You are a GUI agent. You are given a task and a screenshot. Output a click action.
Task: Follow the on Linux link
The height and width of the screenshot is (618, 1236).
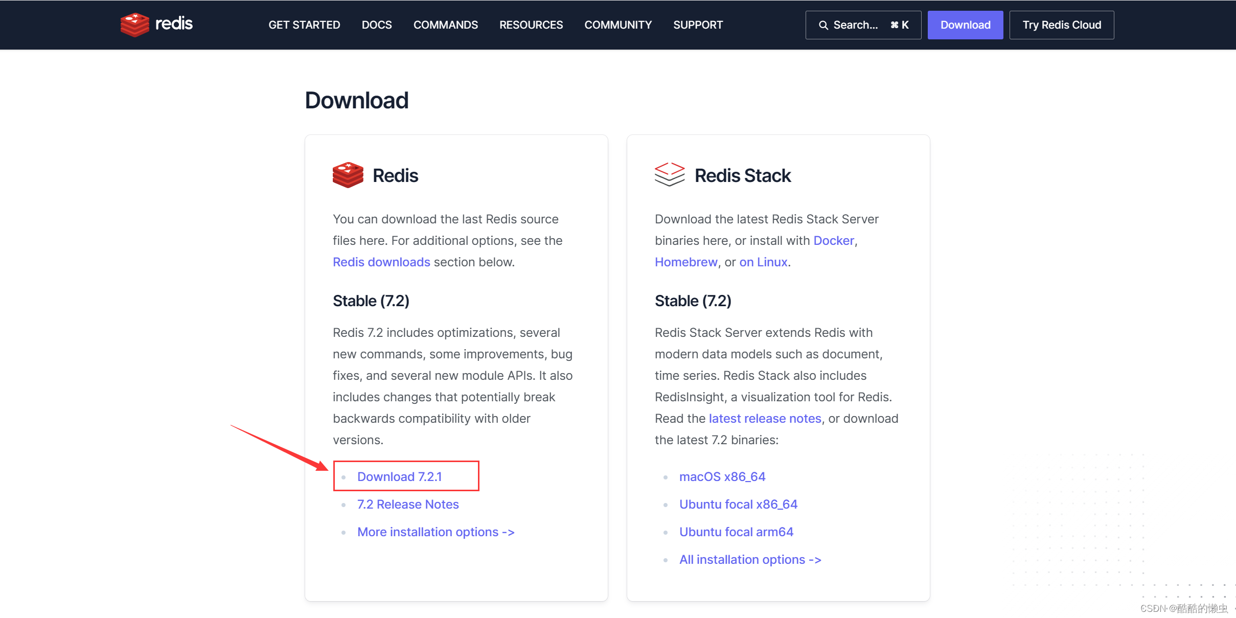763,262
